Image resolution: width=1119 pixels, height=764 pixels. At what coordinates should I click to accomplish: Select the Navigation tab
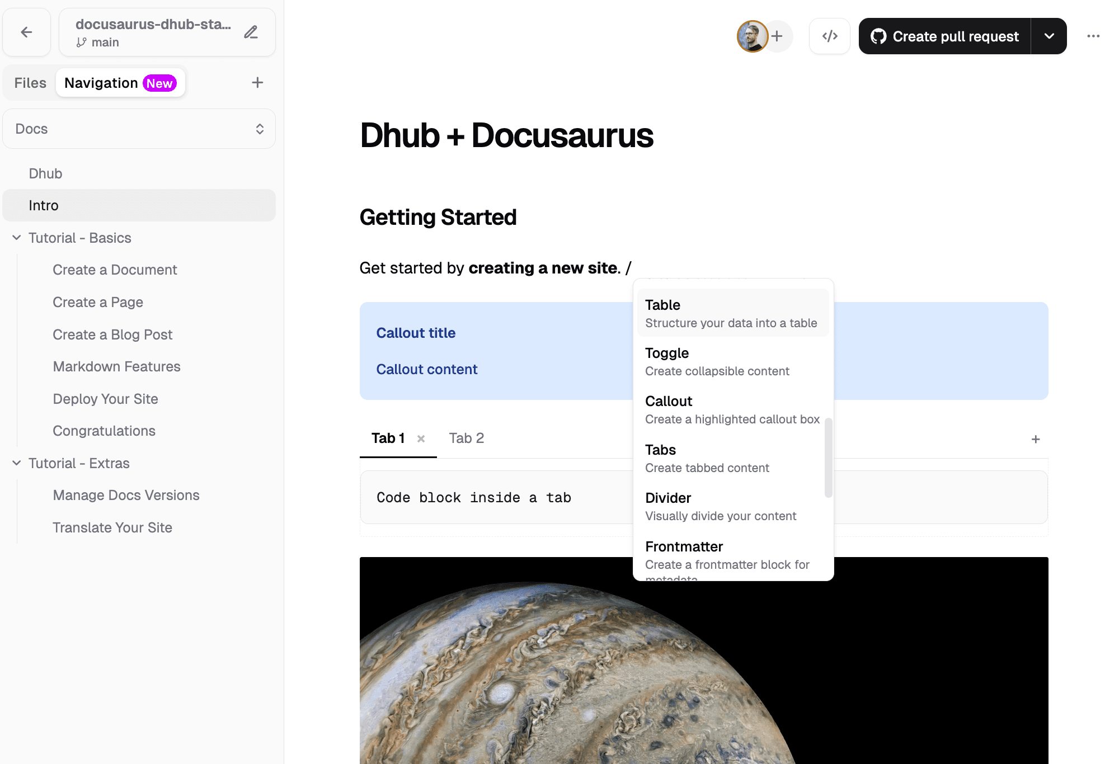(121, 83)
